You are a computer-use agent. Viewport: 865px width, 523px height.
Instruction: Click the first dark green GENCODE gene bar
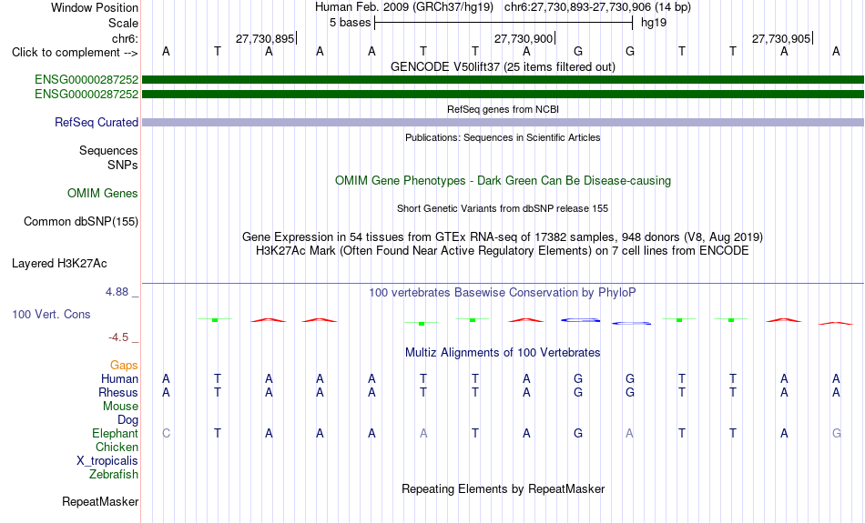[x=503, y=79]
